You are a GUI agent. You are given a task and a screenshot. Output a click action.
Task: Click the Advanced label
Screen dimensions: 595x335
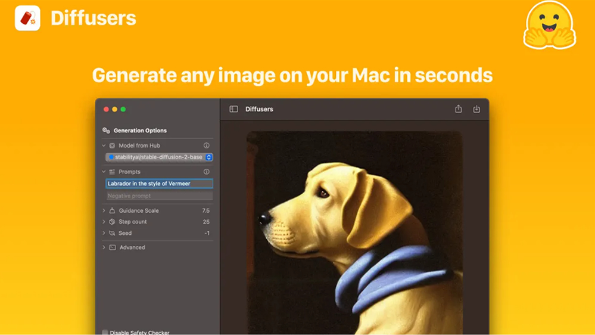pyautogui.click(x=132, y=247)
